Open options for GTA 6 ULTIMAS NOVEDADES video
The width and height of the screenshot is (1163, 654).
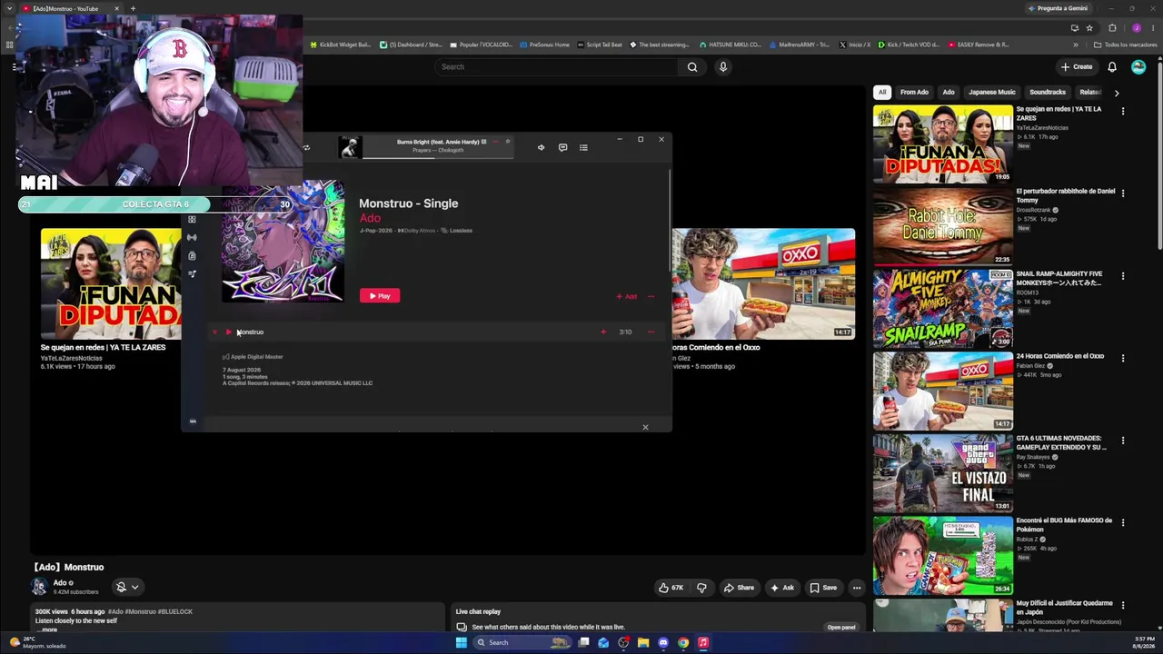[x=1123, y=441]
